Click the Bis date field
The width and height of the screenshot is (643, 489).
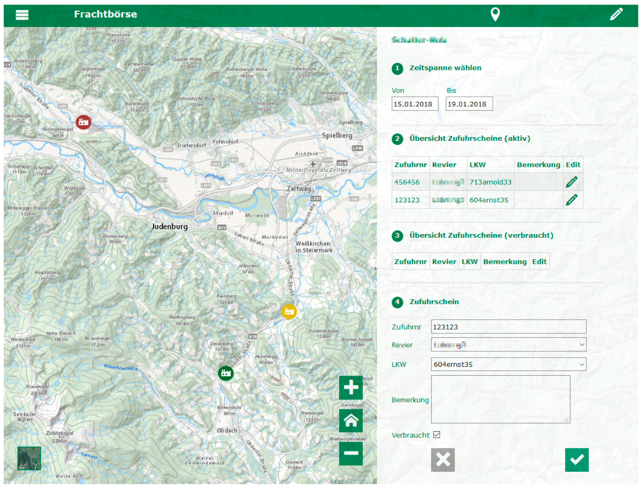pyautogui.click(x=469, y=104)
